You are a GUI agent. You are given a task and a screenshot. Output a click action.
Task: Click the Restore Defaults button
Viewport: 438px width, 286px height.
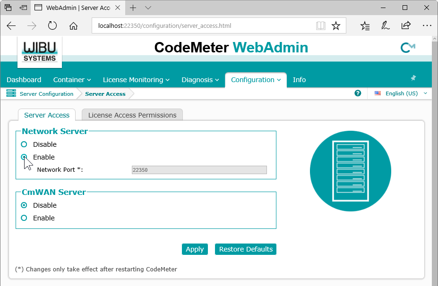pos(246,249)
